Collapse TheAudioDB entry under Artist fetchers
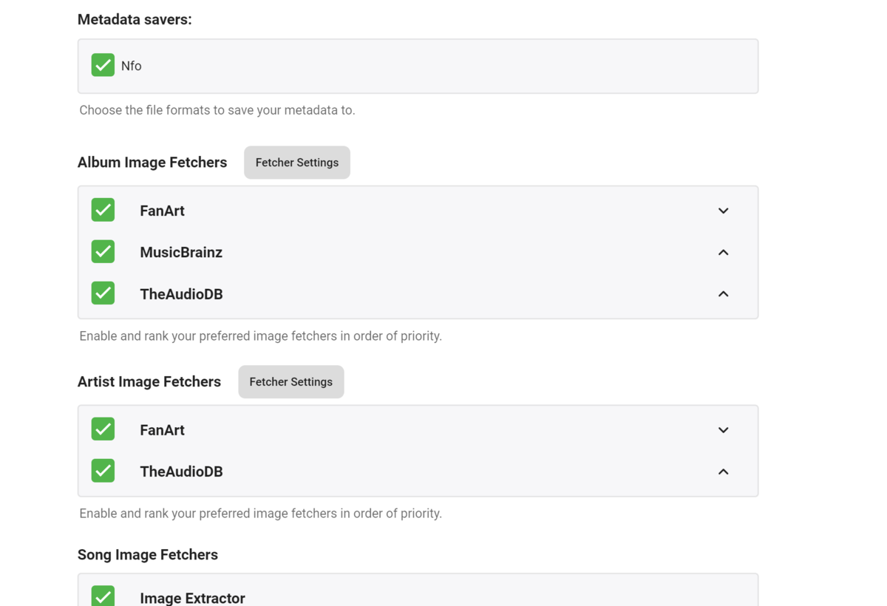Image resolution: width=887 pixels, height=606 pixels. coord(723,471)
